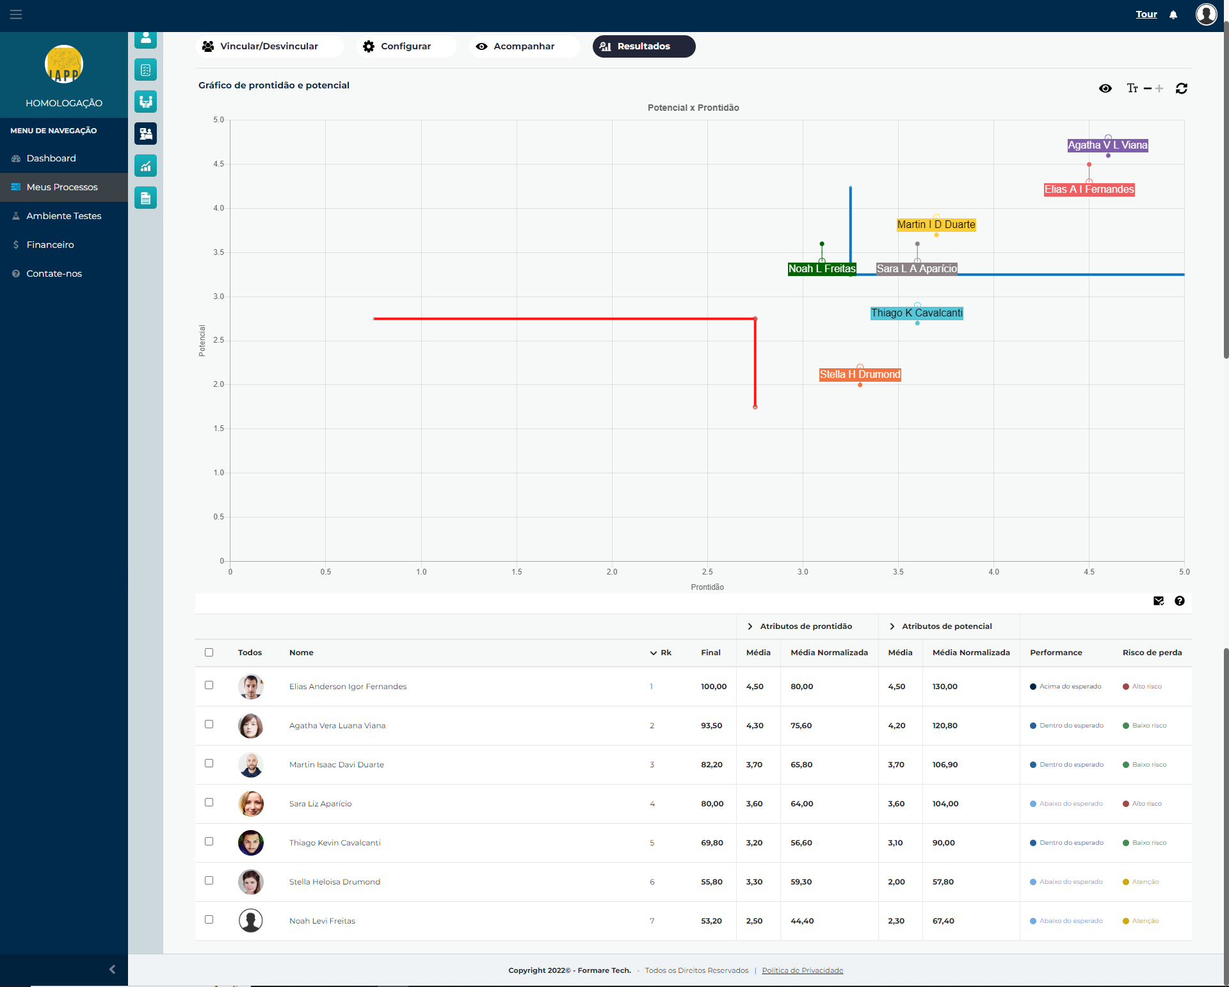Viewport: 1229px width, 987px height.
Task: Open the help question mark icon
Action: pos(1180,601)
